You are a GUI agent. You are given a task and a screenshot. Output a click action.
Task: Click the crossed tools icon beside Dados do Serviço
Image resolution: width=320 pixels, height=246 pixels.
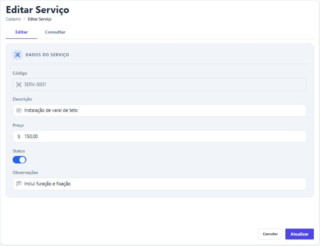coord(18,54)
